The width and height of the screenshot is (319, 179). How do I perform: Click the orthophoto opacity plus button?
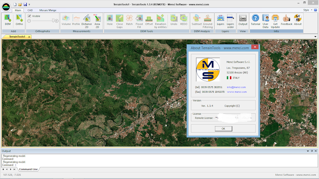57,21
